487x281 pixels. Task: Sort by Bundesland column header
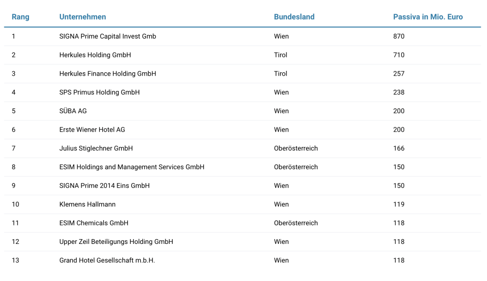click(x=294, y=17)
